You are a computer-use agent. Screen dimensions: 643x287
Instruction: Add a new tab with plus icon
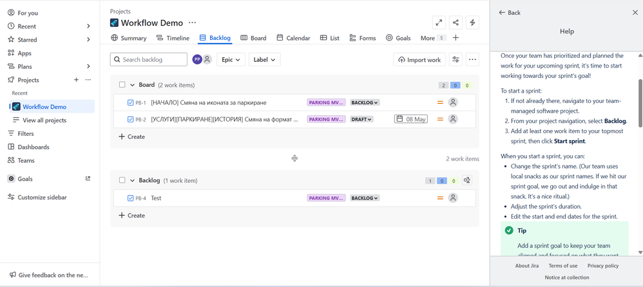[455, 38]
